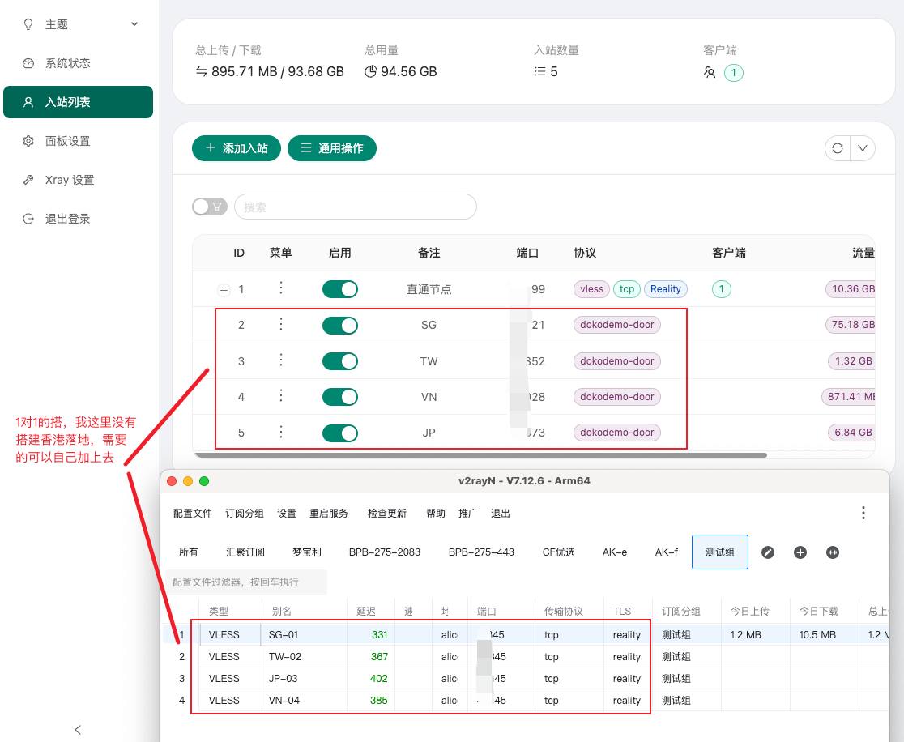Click the 添加入站 button
This screenshot has height=742, width=904.
(236, 148)
